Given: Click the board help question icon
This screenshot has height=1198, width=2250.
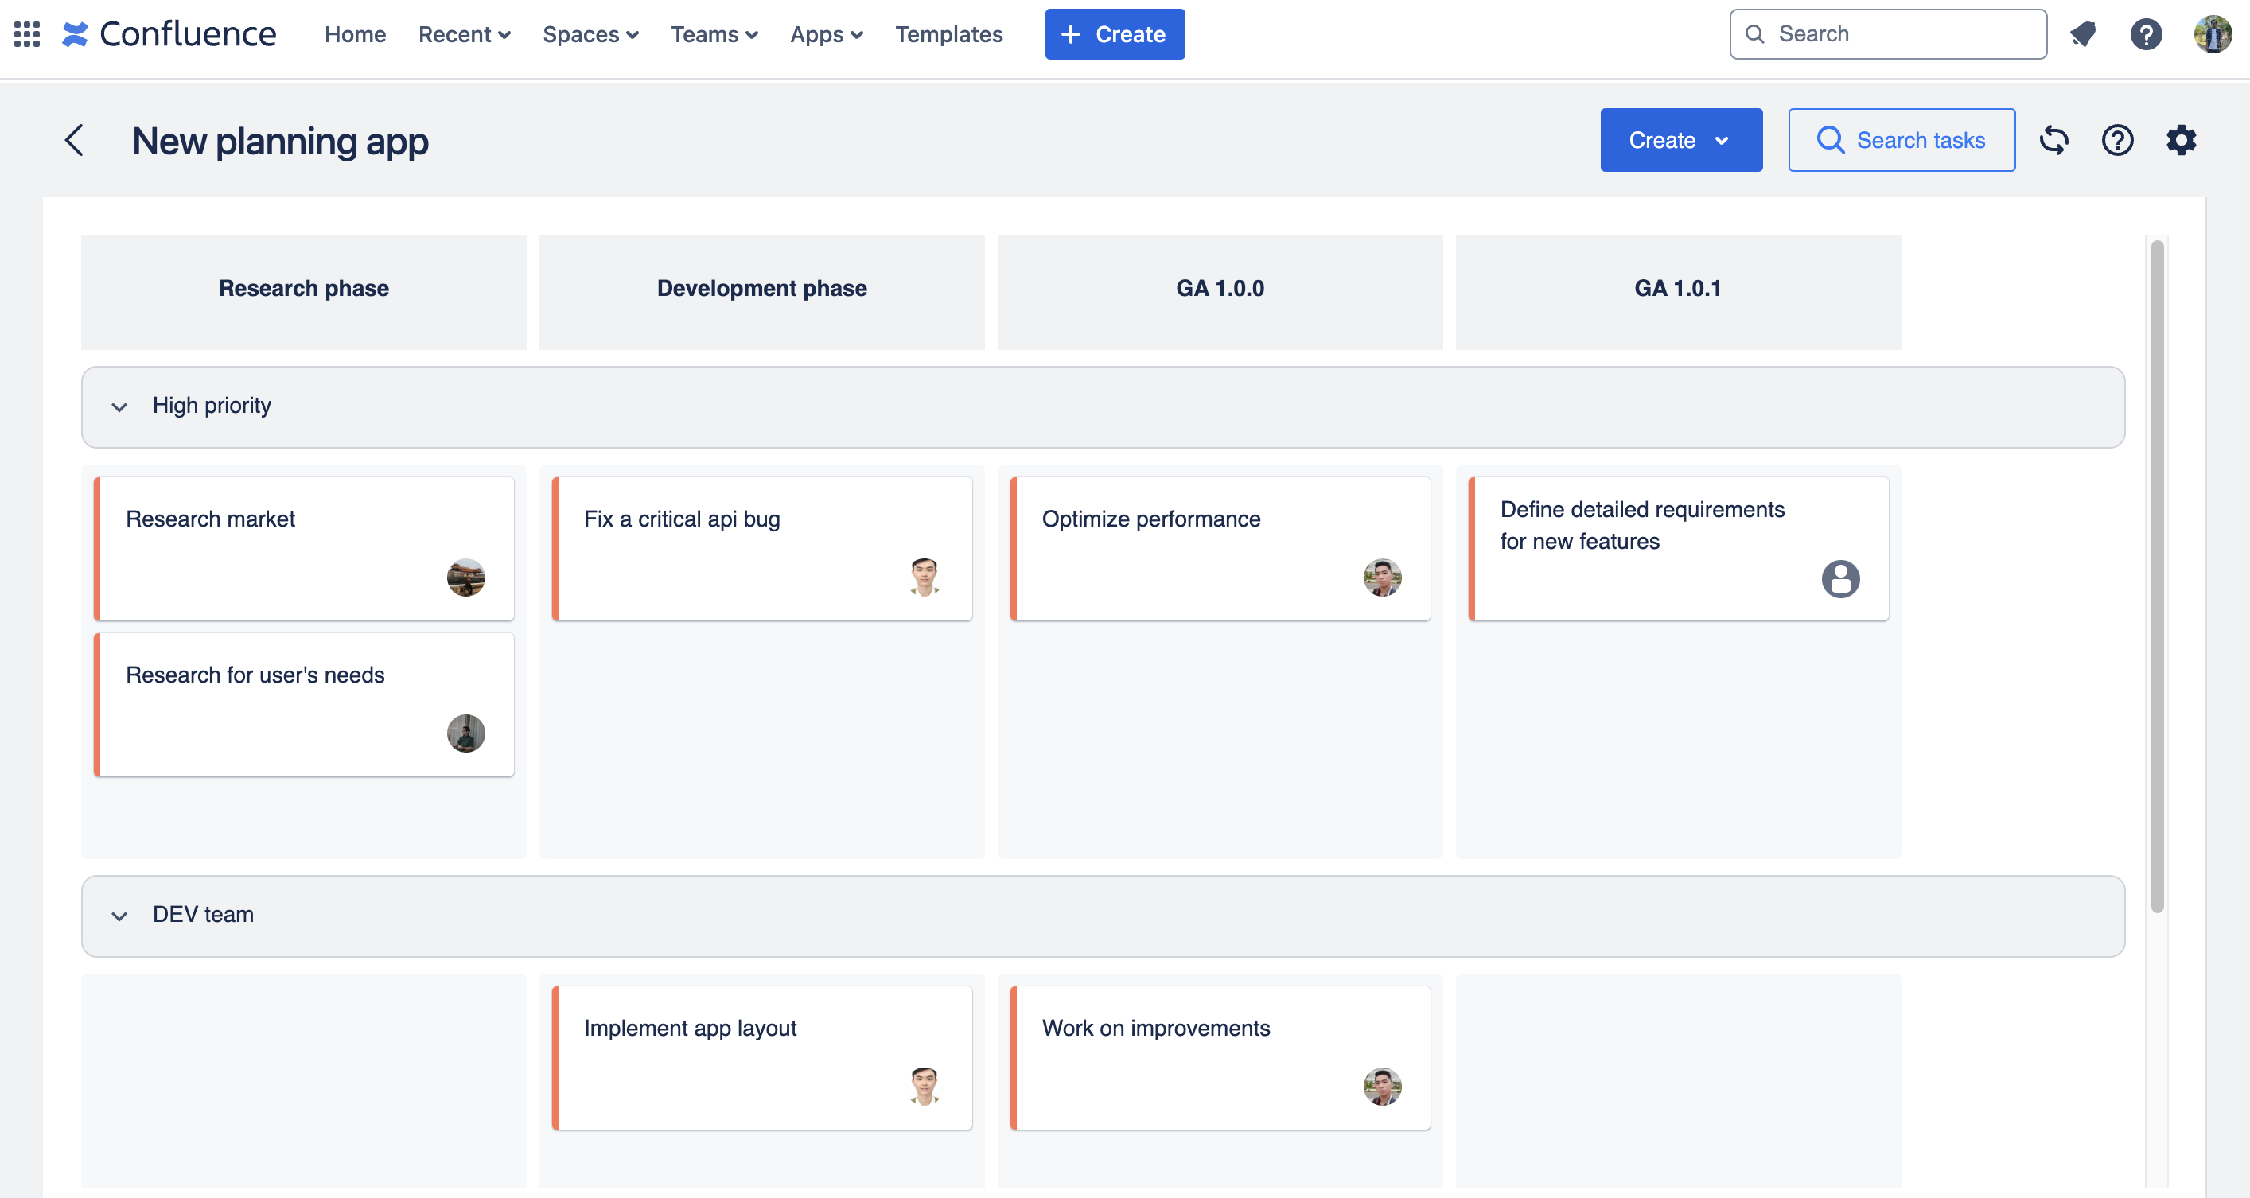Looking at the screenshot, I should click(x=2117, y=140).
